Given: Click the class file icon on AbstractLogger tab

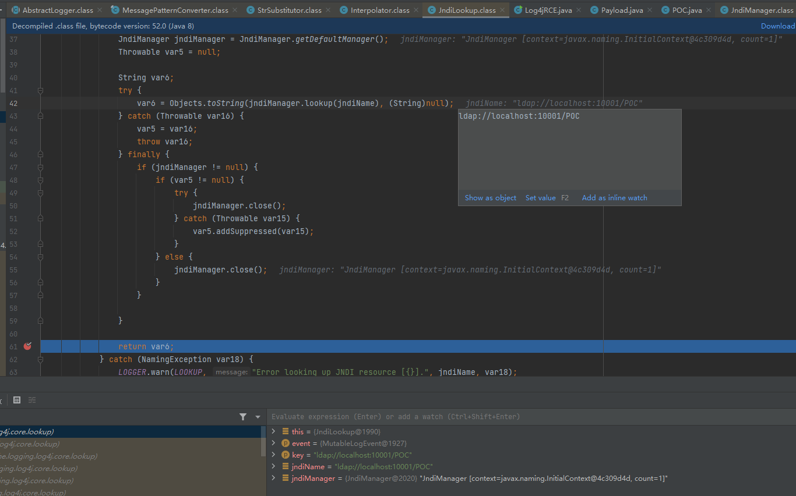Looking at the screenshot, I should [16, 10].
